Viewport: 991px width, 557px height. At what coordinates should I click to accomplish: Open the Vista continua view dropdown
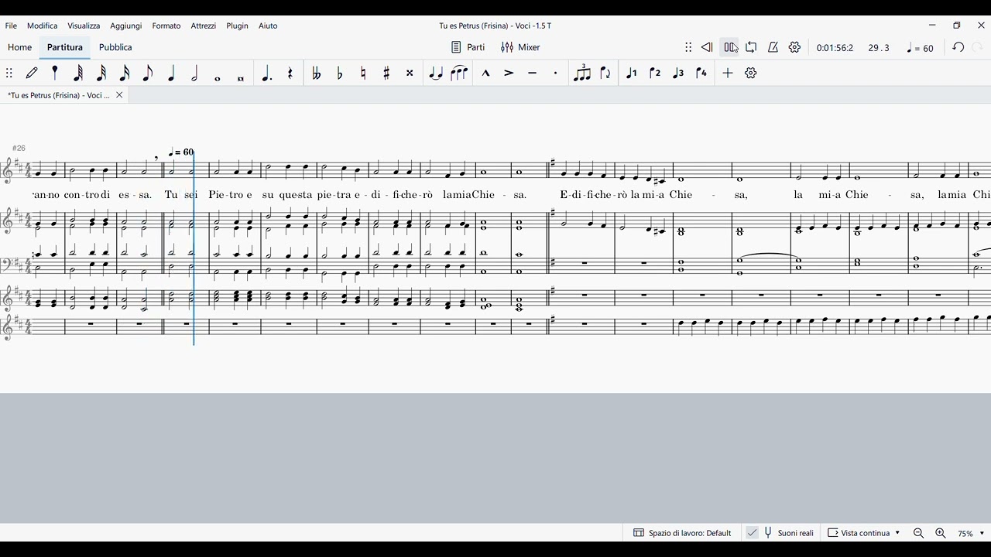864,533
